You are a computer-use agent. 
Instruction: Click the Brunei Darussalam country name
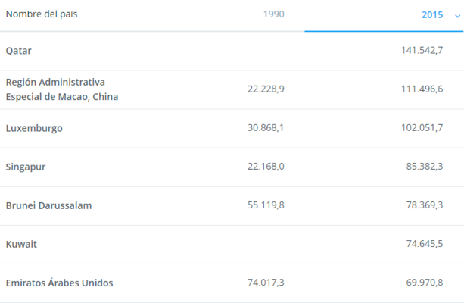tap(48, 205)
